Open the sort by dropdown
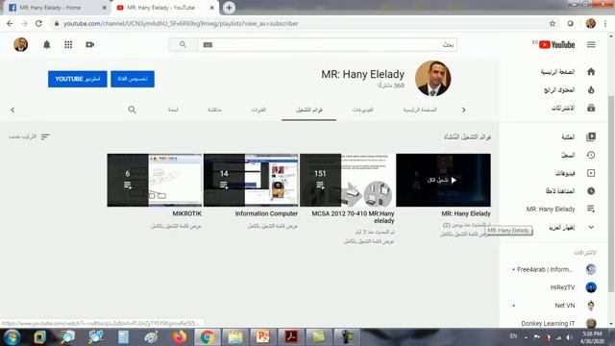615x346 pixels. click(29, 136)
